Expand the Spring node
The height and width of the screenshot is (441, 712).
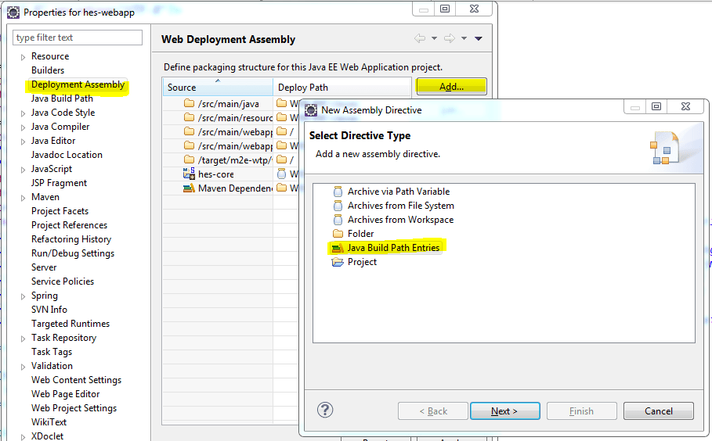coord(23,296)
